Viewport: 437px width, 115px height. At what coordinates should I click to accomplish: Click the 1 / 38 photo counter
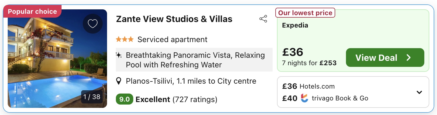point(92,97)
